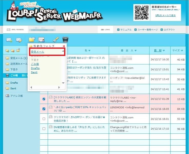
Task: Click the receive mail icon in toolbar
Action: click(x=9, y=40)
